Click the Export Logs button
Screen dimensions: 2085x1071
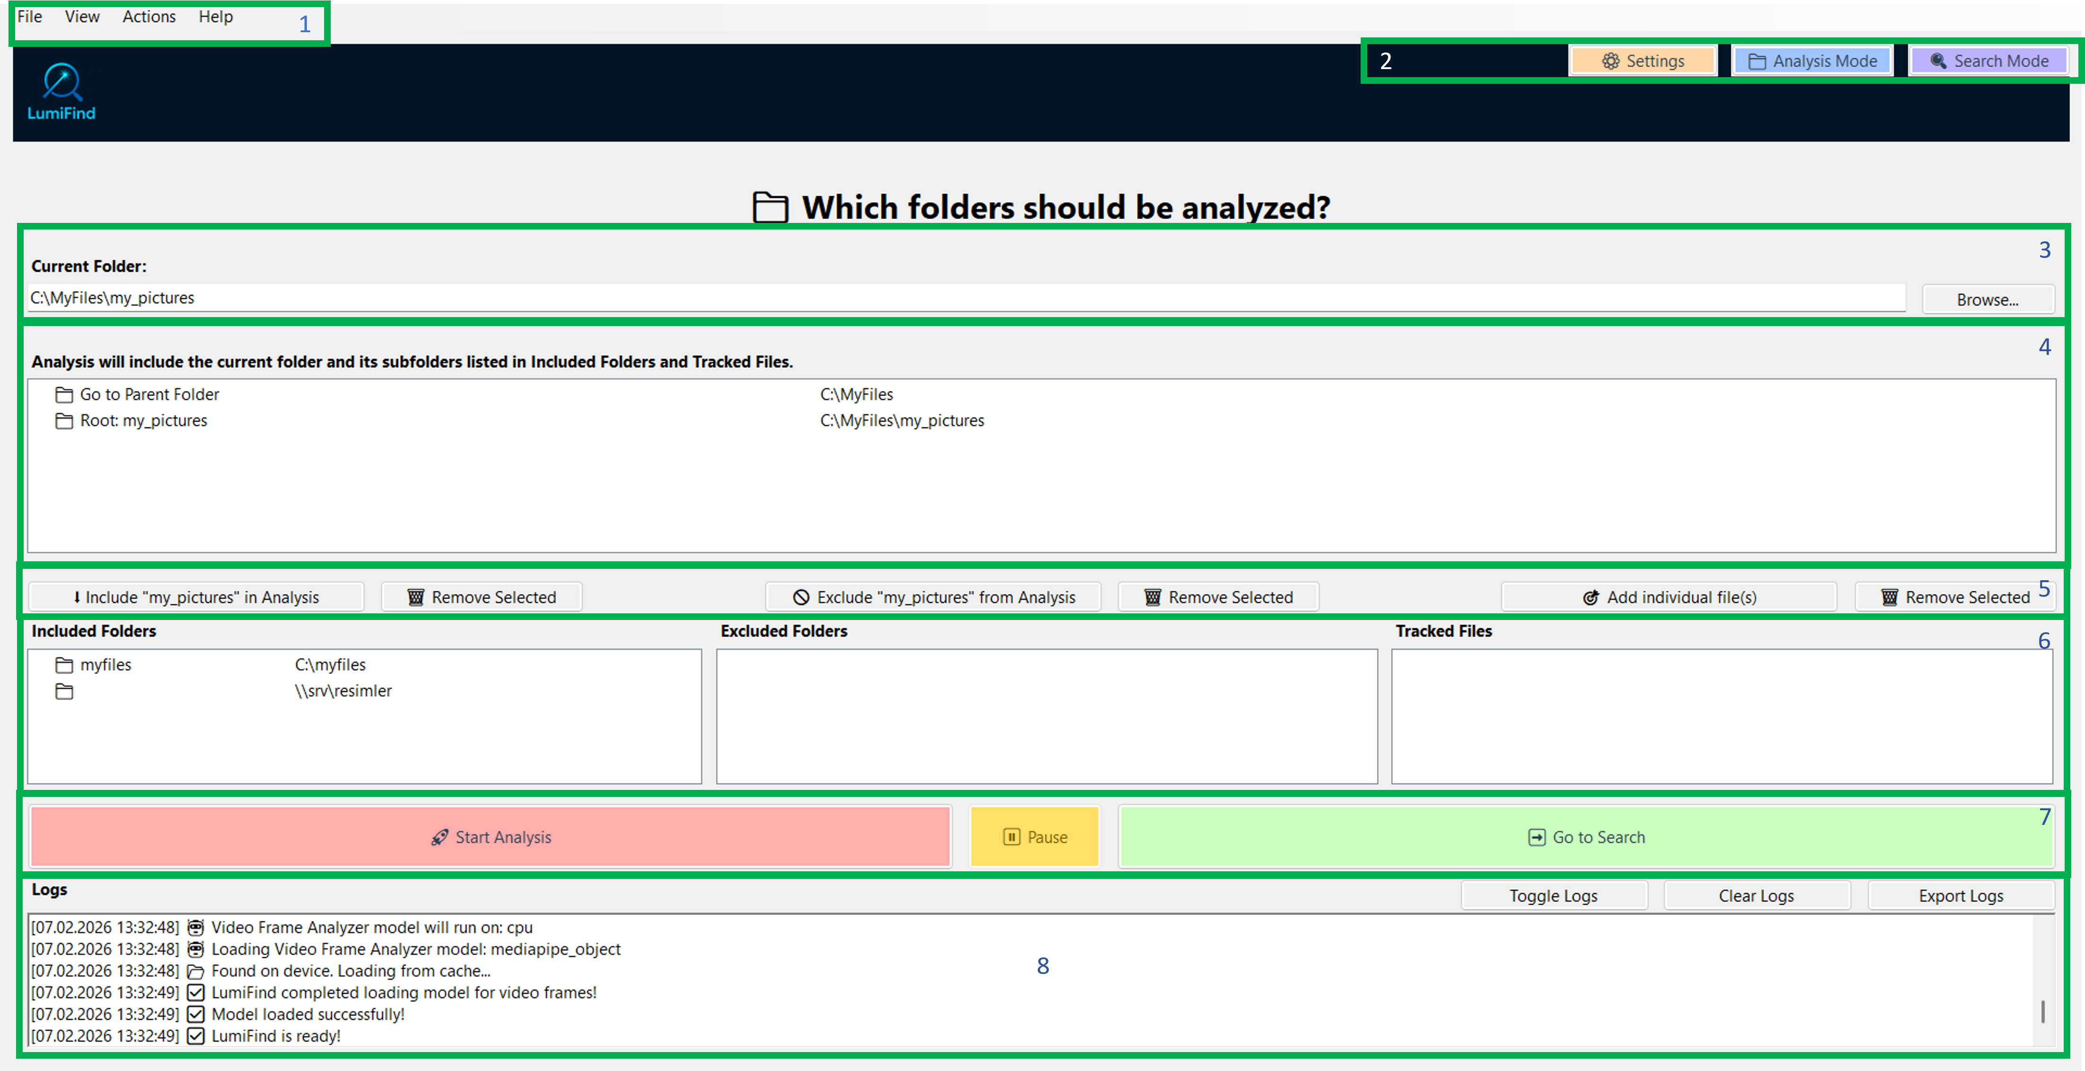pos(1961,895)
